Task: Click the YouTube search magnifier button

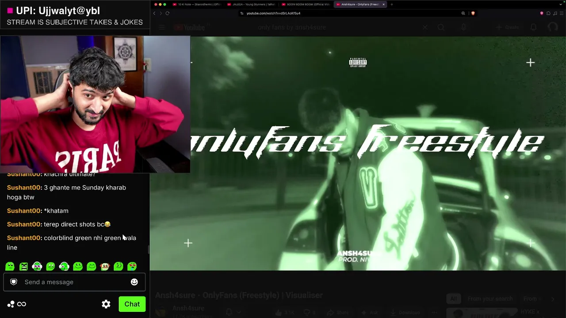Action: click(441, 27)
